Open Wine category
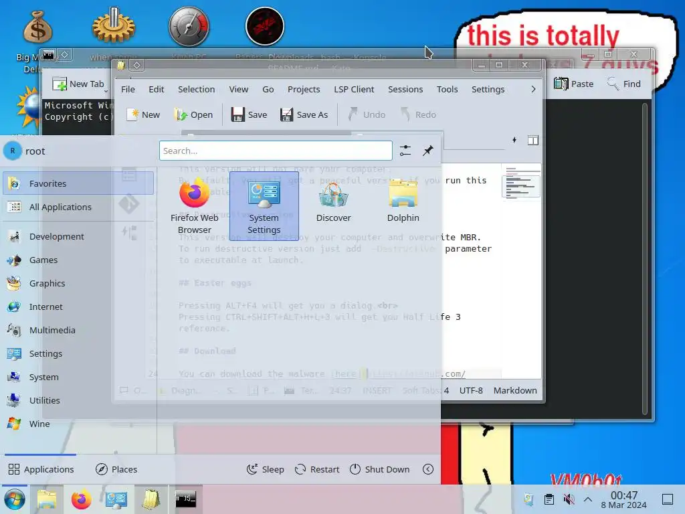The width and height of the screenshot is (685, 514). point(78,424)
